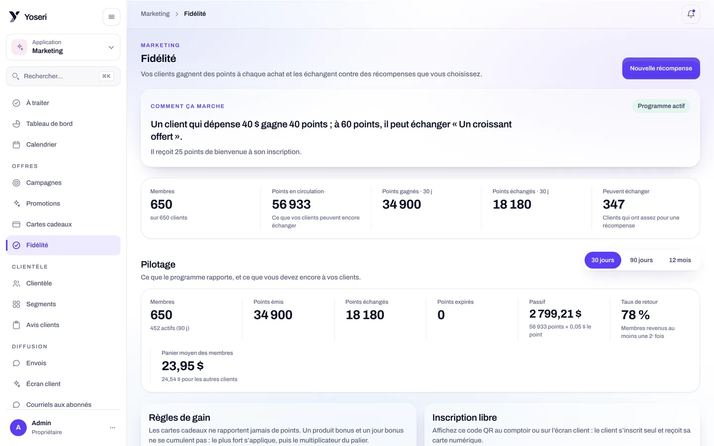Open the Admin account options ellipsis

coord(113,428)
